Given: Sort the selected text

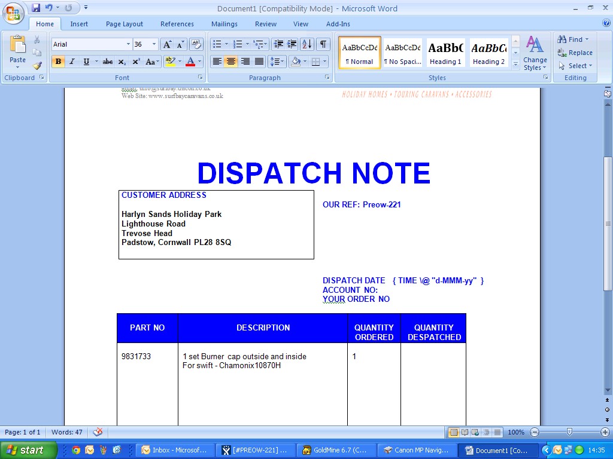Looking at the screenshot, I should point(307,44).
